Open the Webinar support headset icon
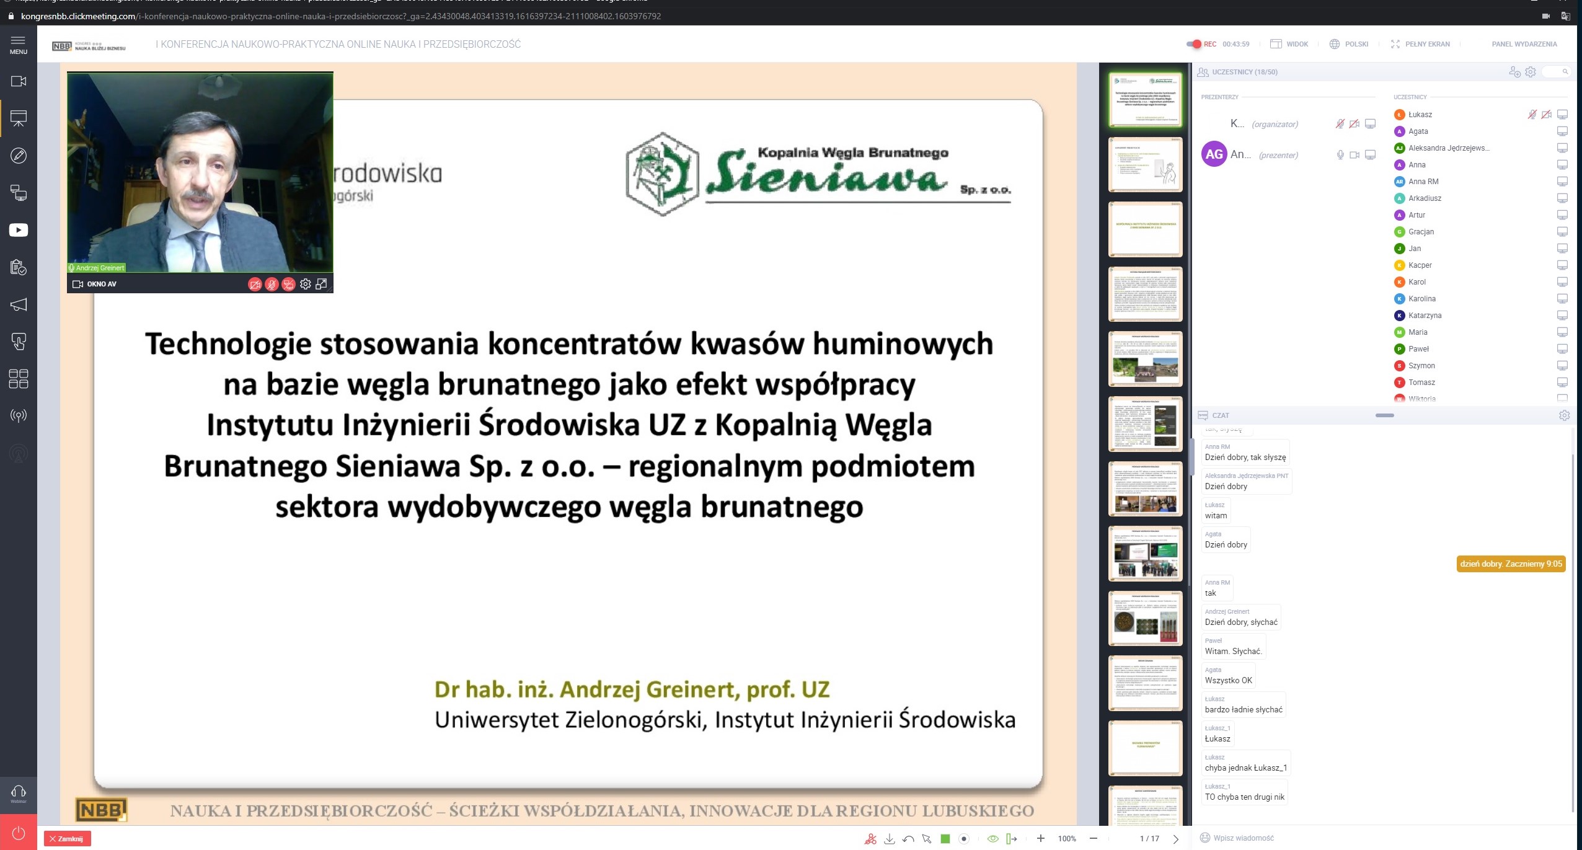The height and width of the screenshot is (850, 1582). point(19,793)
